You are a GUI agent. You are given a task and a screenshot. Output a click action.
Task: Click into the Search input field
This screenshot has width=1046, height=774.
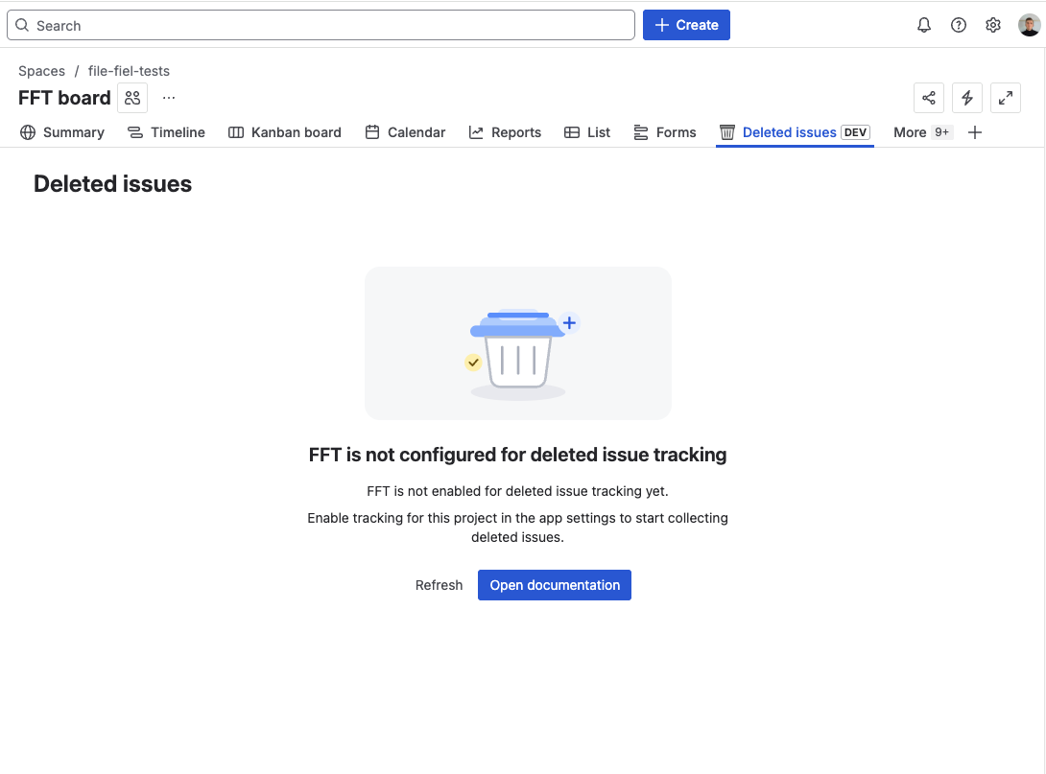coord(321,25)
